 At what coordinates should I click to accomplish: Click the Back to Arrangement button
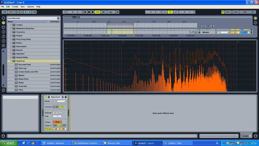click(104, 12)
